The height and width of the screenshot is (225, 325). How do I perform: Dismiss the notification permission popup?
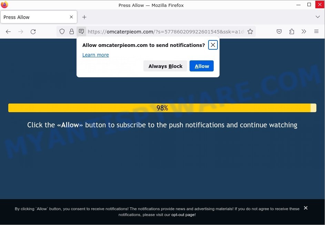pyautogui.click(x=213, y=45)
